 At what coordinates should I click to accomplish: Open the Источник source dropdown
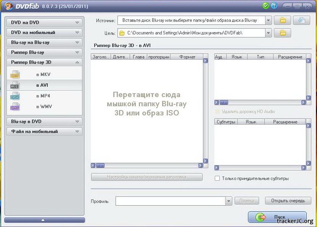[x=268, y=21]
